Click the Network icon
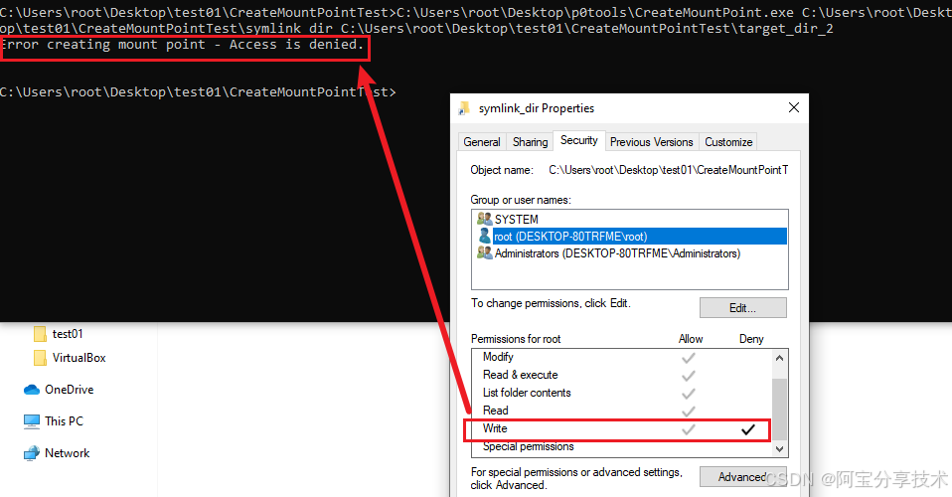952x497 pixels. point(32,453)
